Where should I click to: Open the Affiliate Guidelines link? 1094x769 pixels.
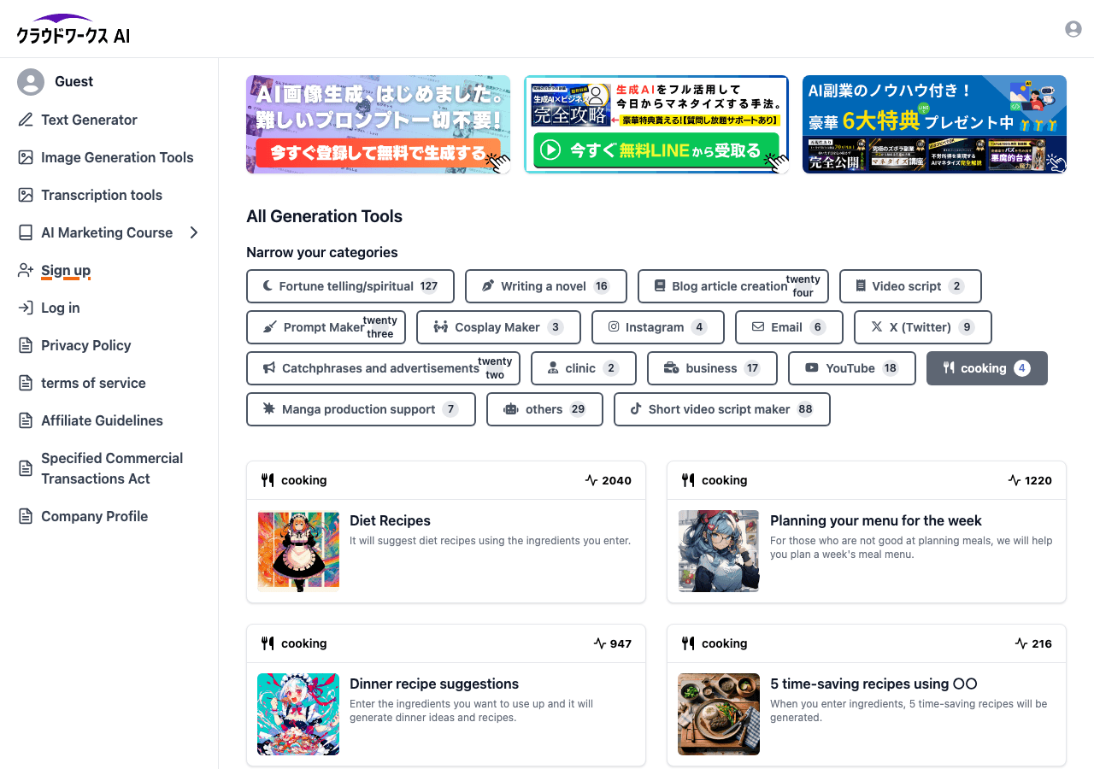102,420
